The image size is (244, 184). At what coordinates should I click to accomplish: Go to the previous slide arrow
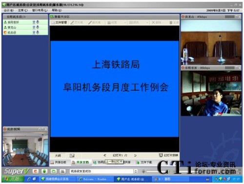[x=105, y=155]
